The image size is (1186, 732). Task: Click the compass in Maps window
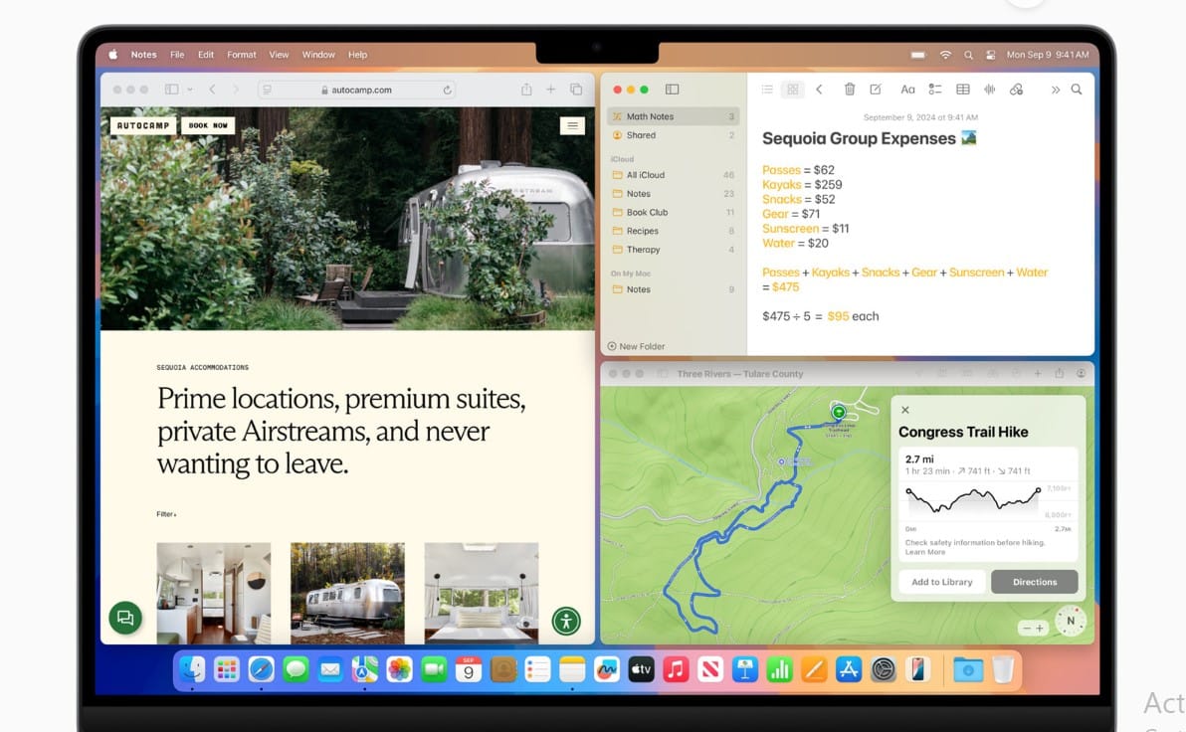point(1071,621)
